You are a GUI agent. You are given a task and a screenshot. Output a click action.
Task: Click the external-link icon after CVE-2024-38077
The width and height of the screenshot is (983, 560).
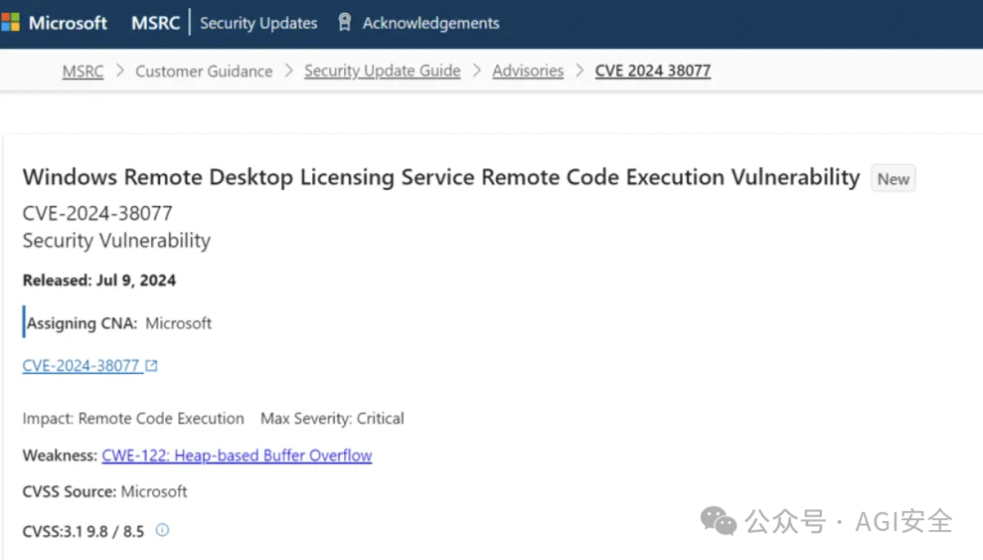tap(151, 366)
